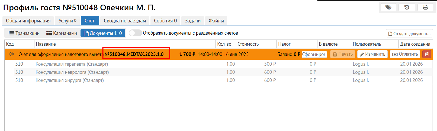Click the printer icon button at top right
437x131 pixels.
pos(425,7)
